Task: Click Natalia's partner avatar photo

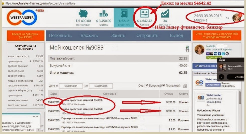Action: [x=199, y=49]
